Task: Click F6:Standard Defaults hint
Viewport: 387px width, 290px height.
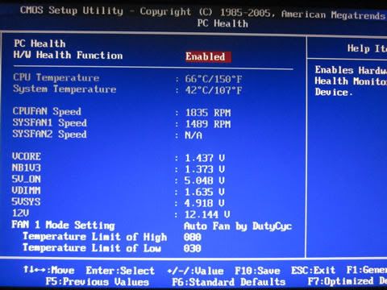Action: point(229,282)
